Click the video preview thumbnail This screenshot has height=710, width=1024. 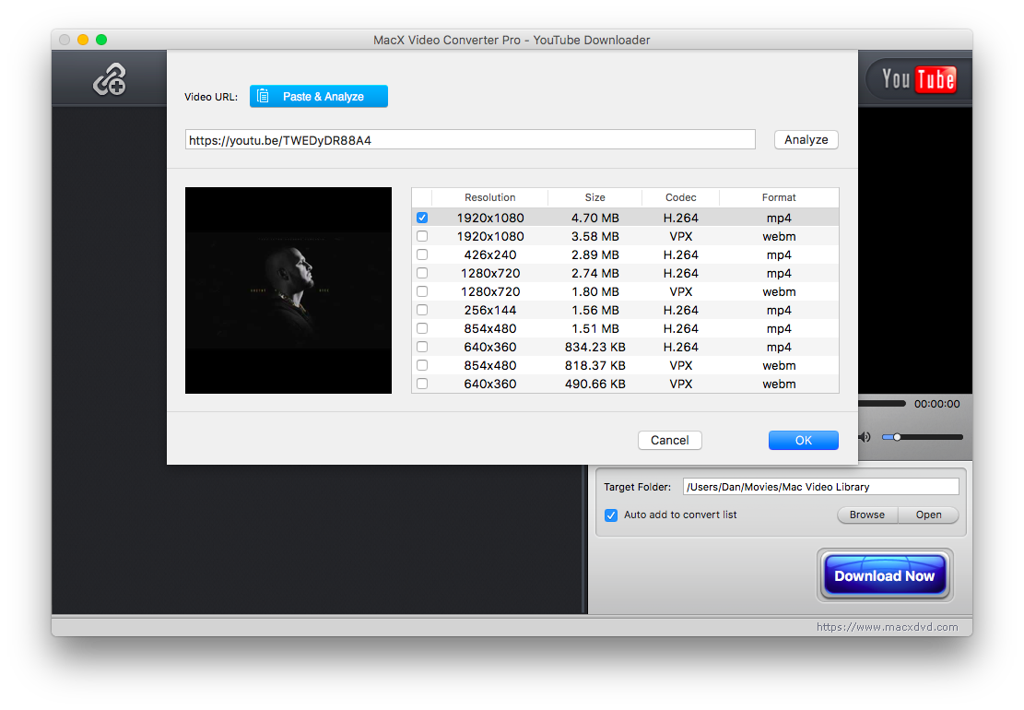point(288,290)
